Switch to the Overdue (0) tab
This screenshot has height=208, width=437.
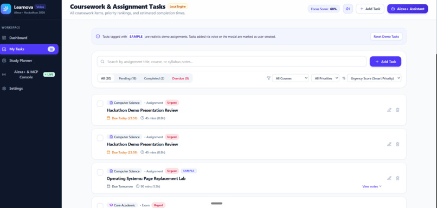(x=181, y=78)
